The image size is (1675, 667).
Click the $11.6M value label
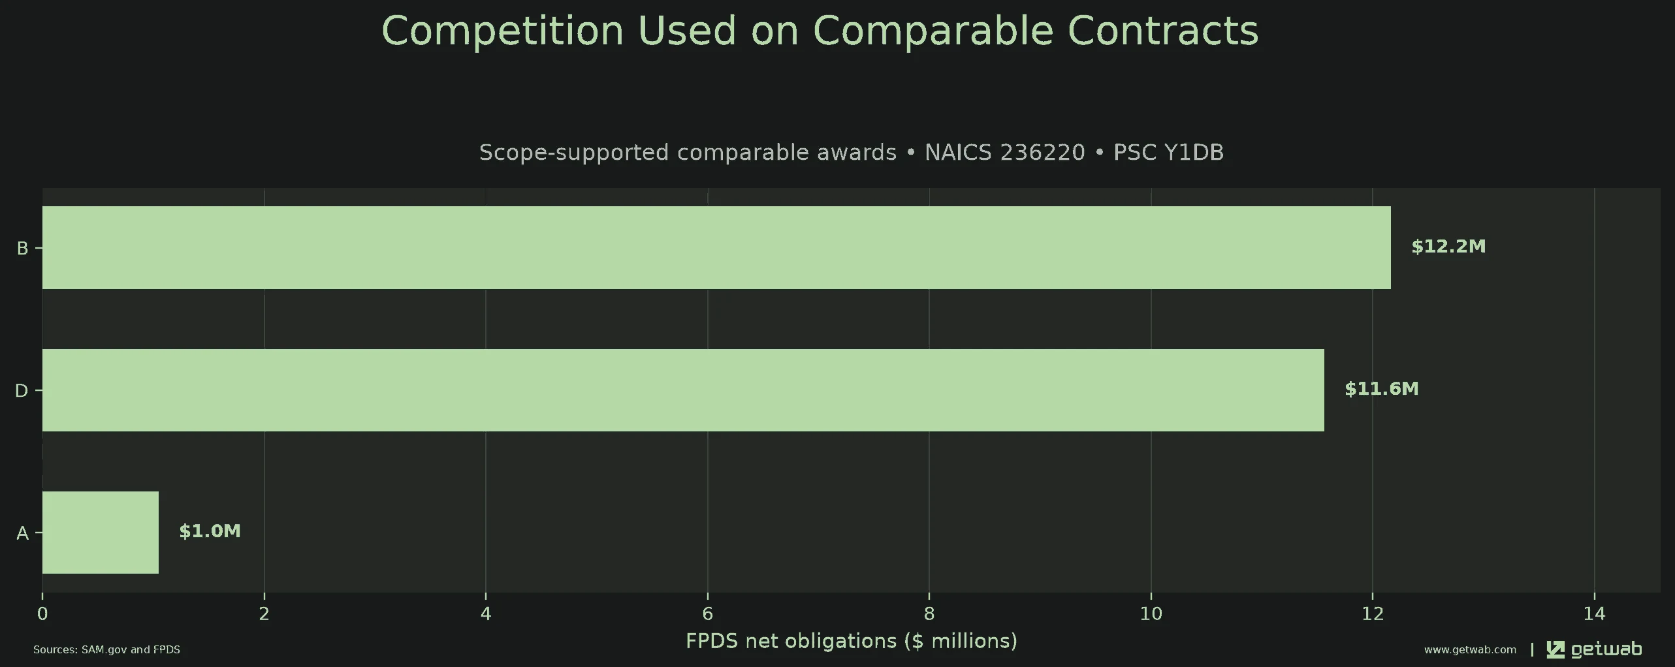click(1382, 389)
